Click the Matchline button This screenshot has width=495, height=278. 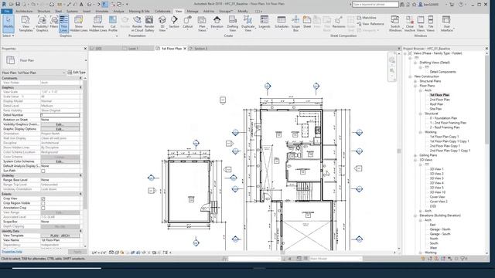(x=367, y=18)
